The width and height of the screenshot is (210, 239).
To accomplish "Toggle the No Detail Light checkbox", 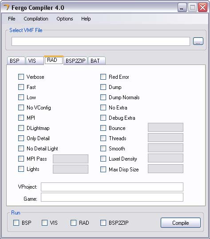I will 21,149.
